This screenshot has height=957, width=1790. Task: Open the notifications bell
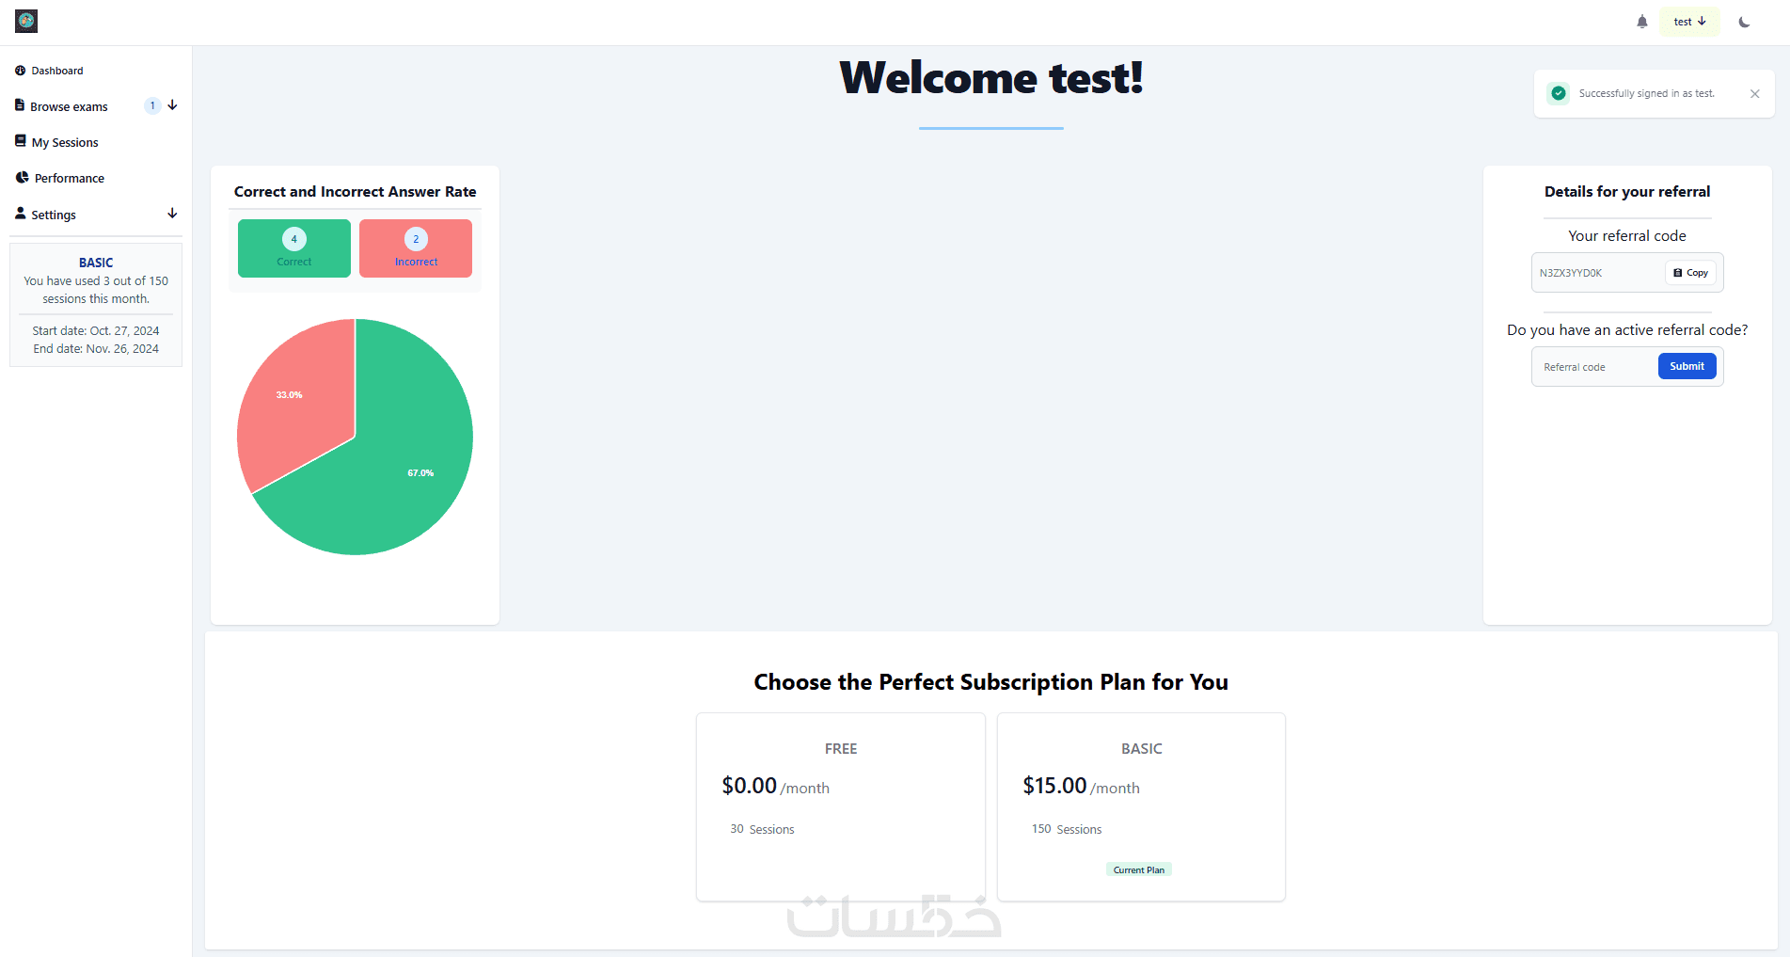click(1642, 22)
